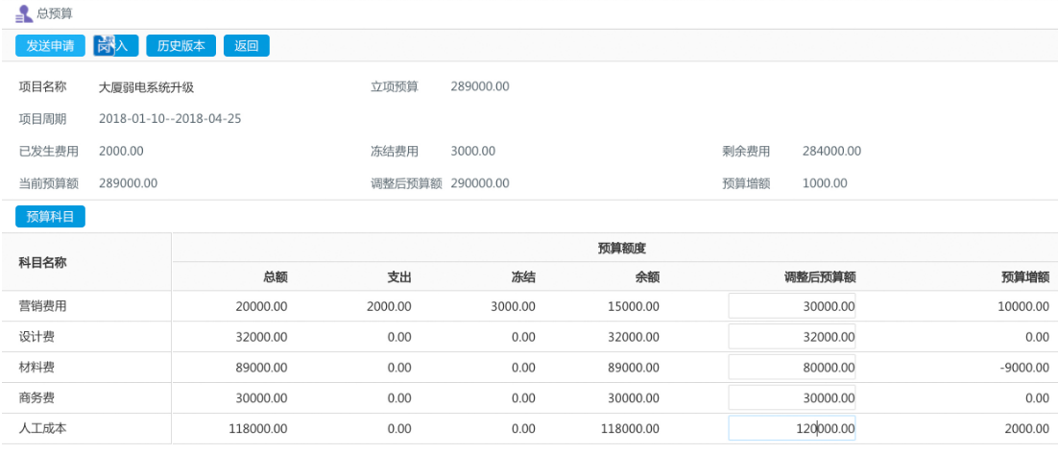Viewport: 1058px width, 454px height.
Task: Select 材料费 冻结 cell 0.00
Action: click(523, 368)
